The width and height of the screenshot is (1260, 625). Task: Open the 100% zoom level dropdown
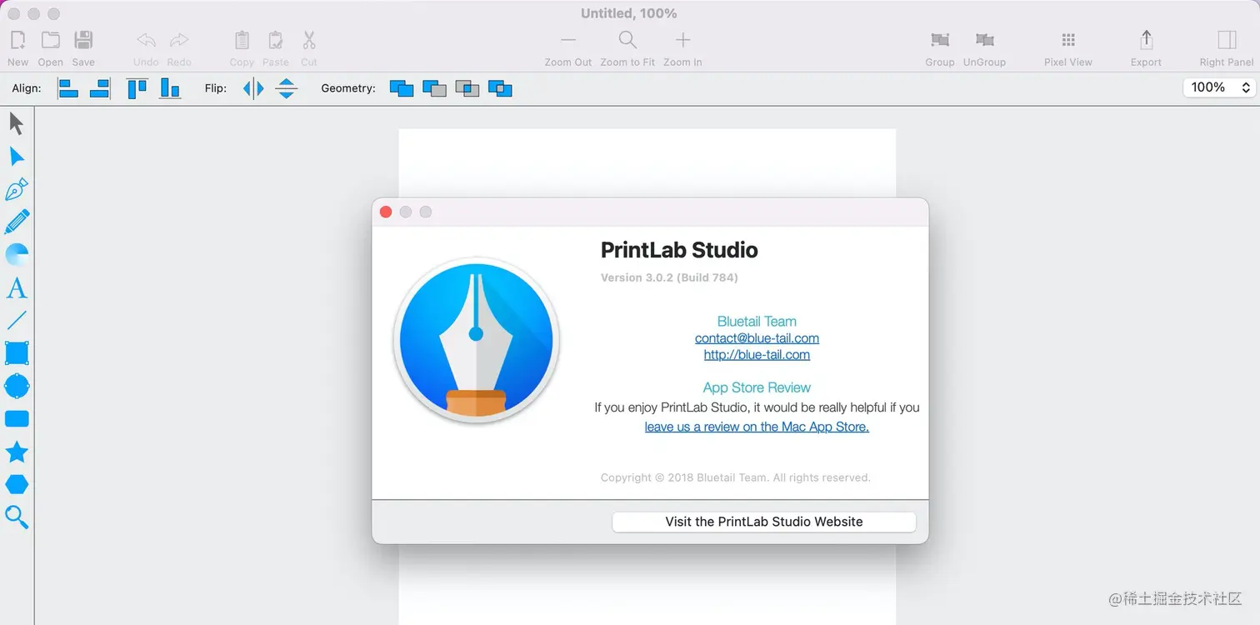(x=1219, y=87)
